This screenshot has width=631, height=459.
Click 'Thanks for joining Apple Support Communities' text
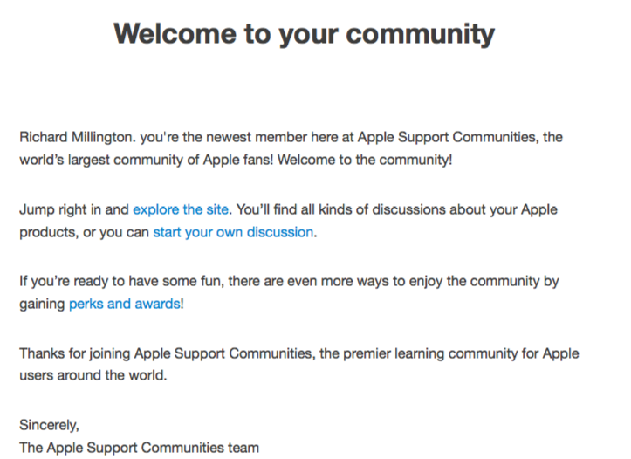tap(166, 353)
